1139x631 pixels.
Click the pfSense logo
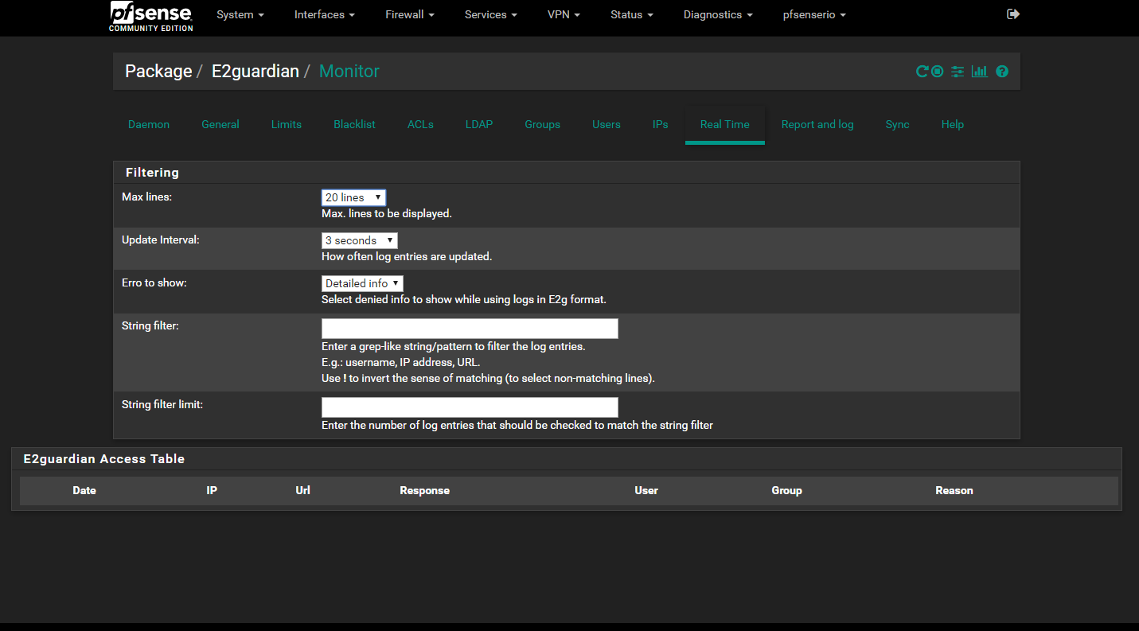point(151,16)
